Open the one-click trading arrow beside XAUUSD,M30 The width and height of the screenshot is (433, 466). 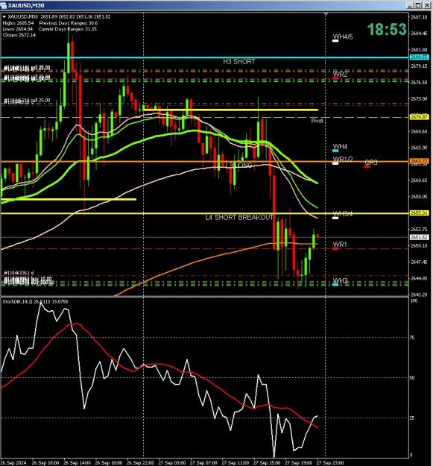point(4,17)
